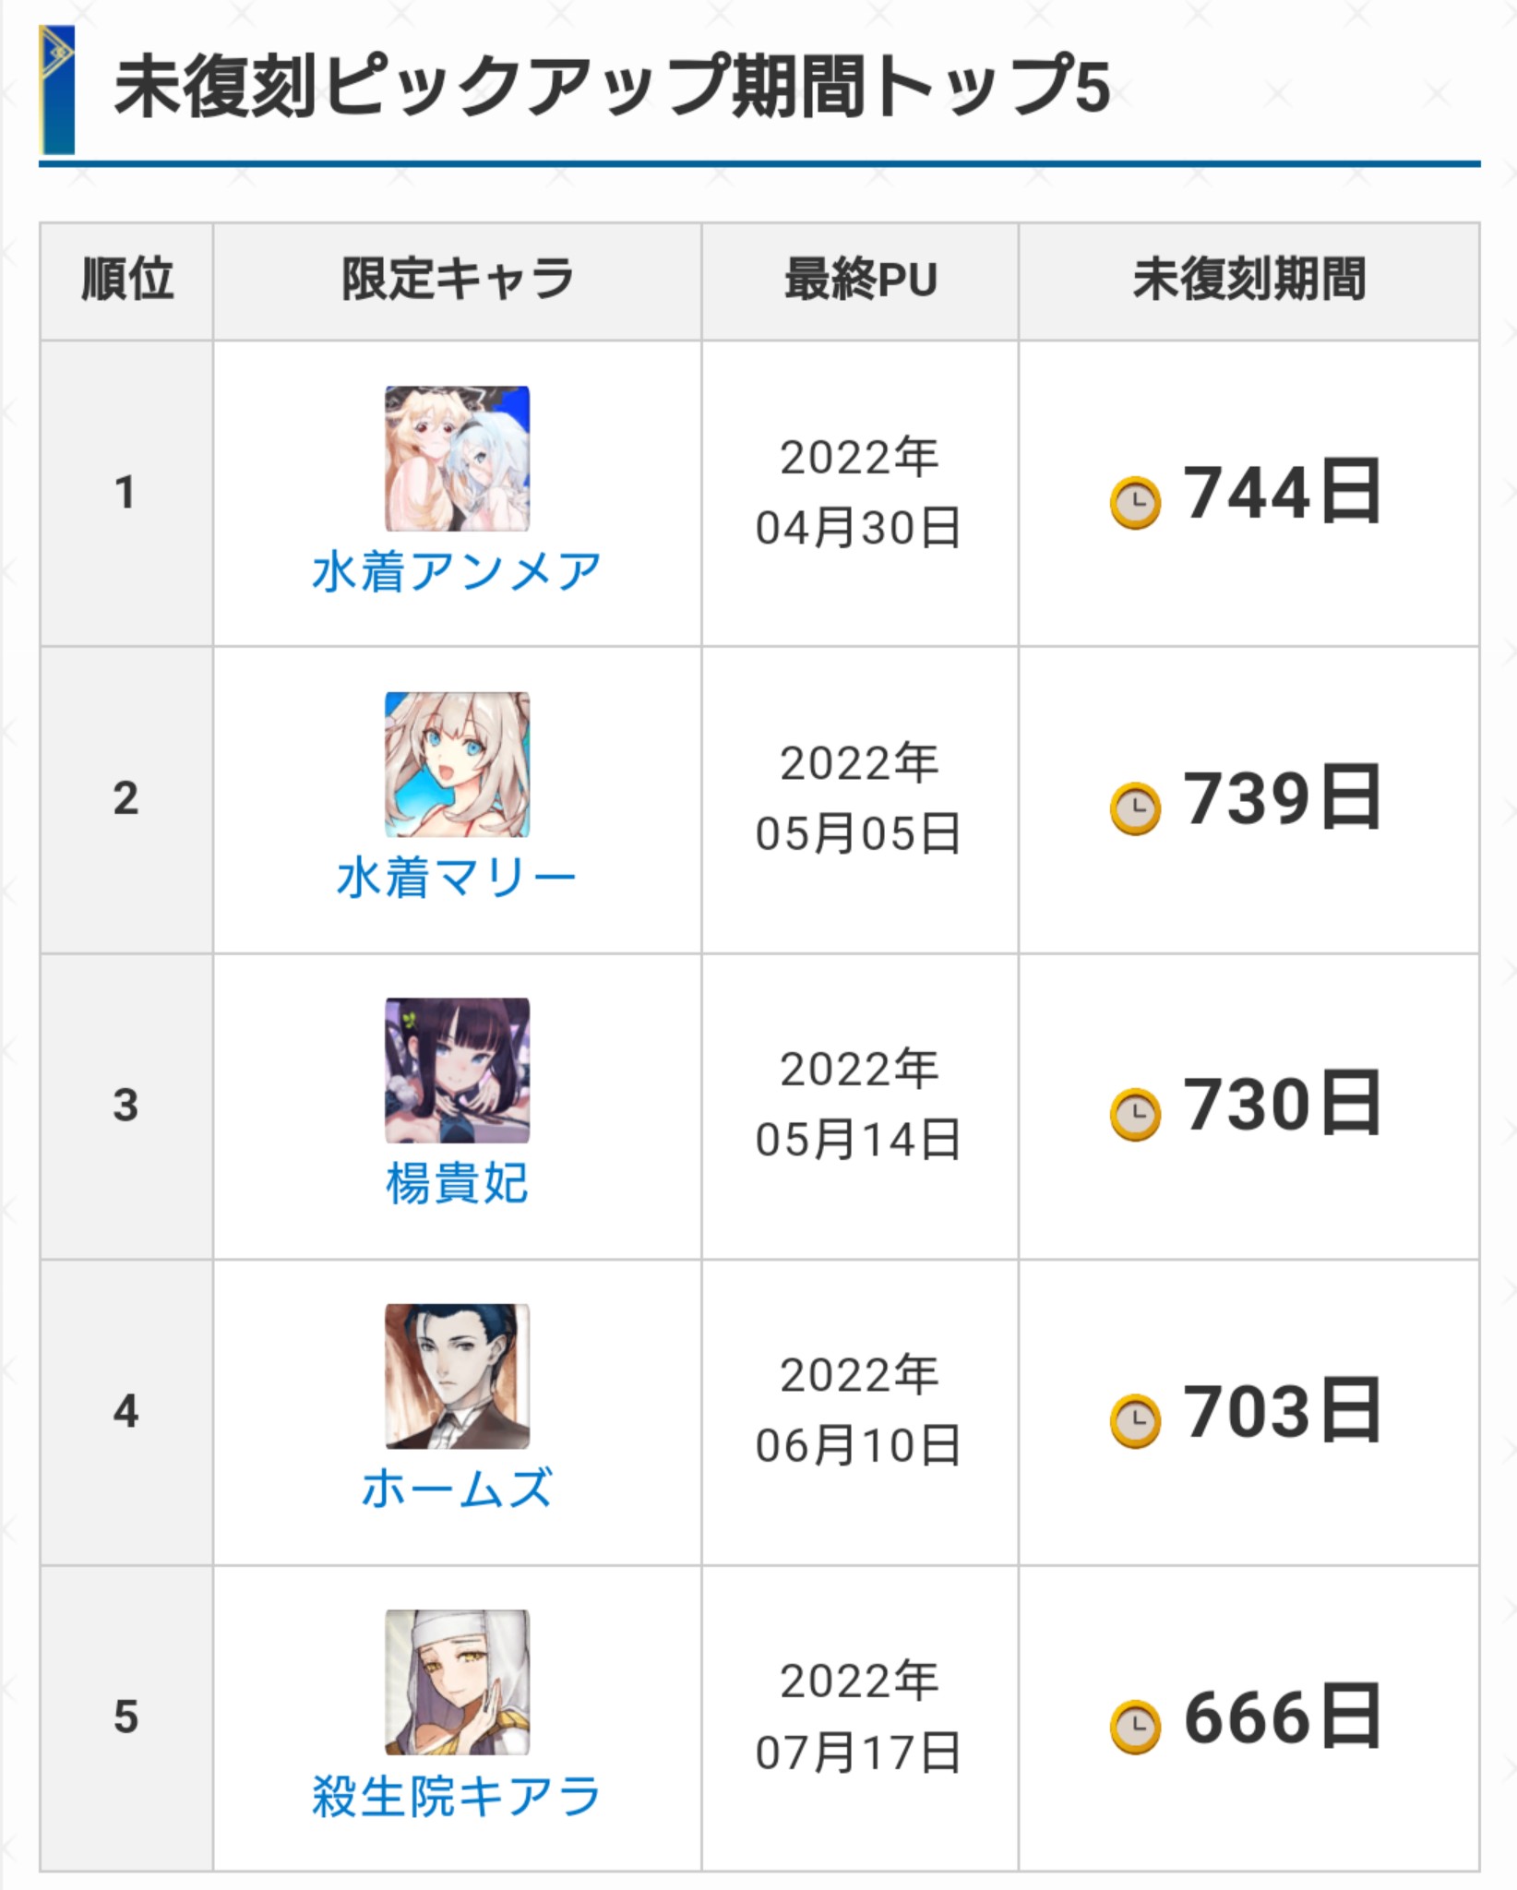Screen dimensions: 1517x1890
Task: Tap the ホームズ portrait thumbnail
Action: click(457, 1376)
